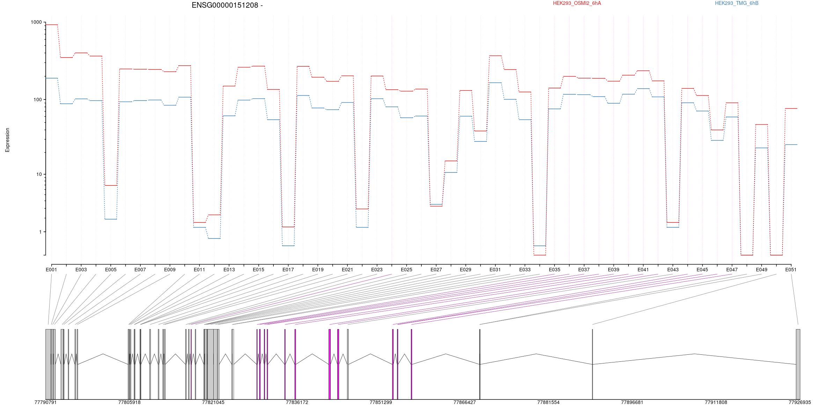Click exon label E011
Image resolution: width=838 pixels, height=419 pixels.
coord(199,270)
